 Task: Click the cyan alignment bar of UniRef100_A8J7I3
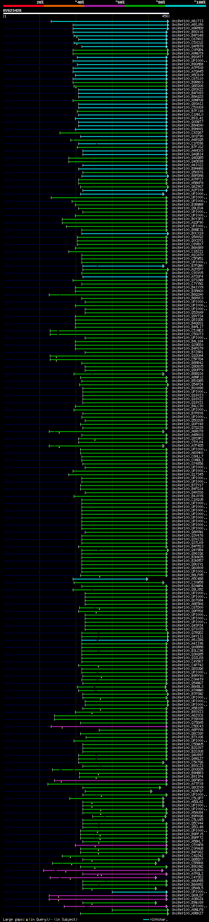tap(110, 21)
